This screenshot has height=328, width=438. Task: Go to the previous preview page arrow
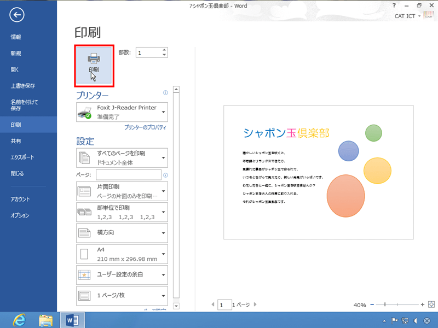click(213, 304)
